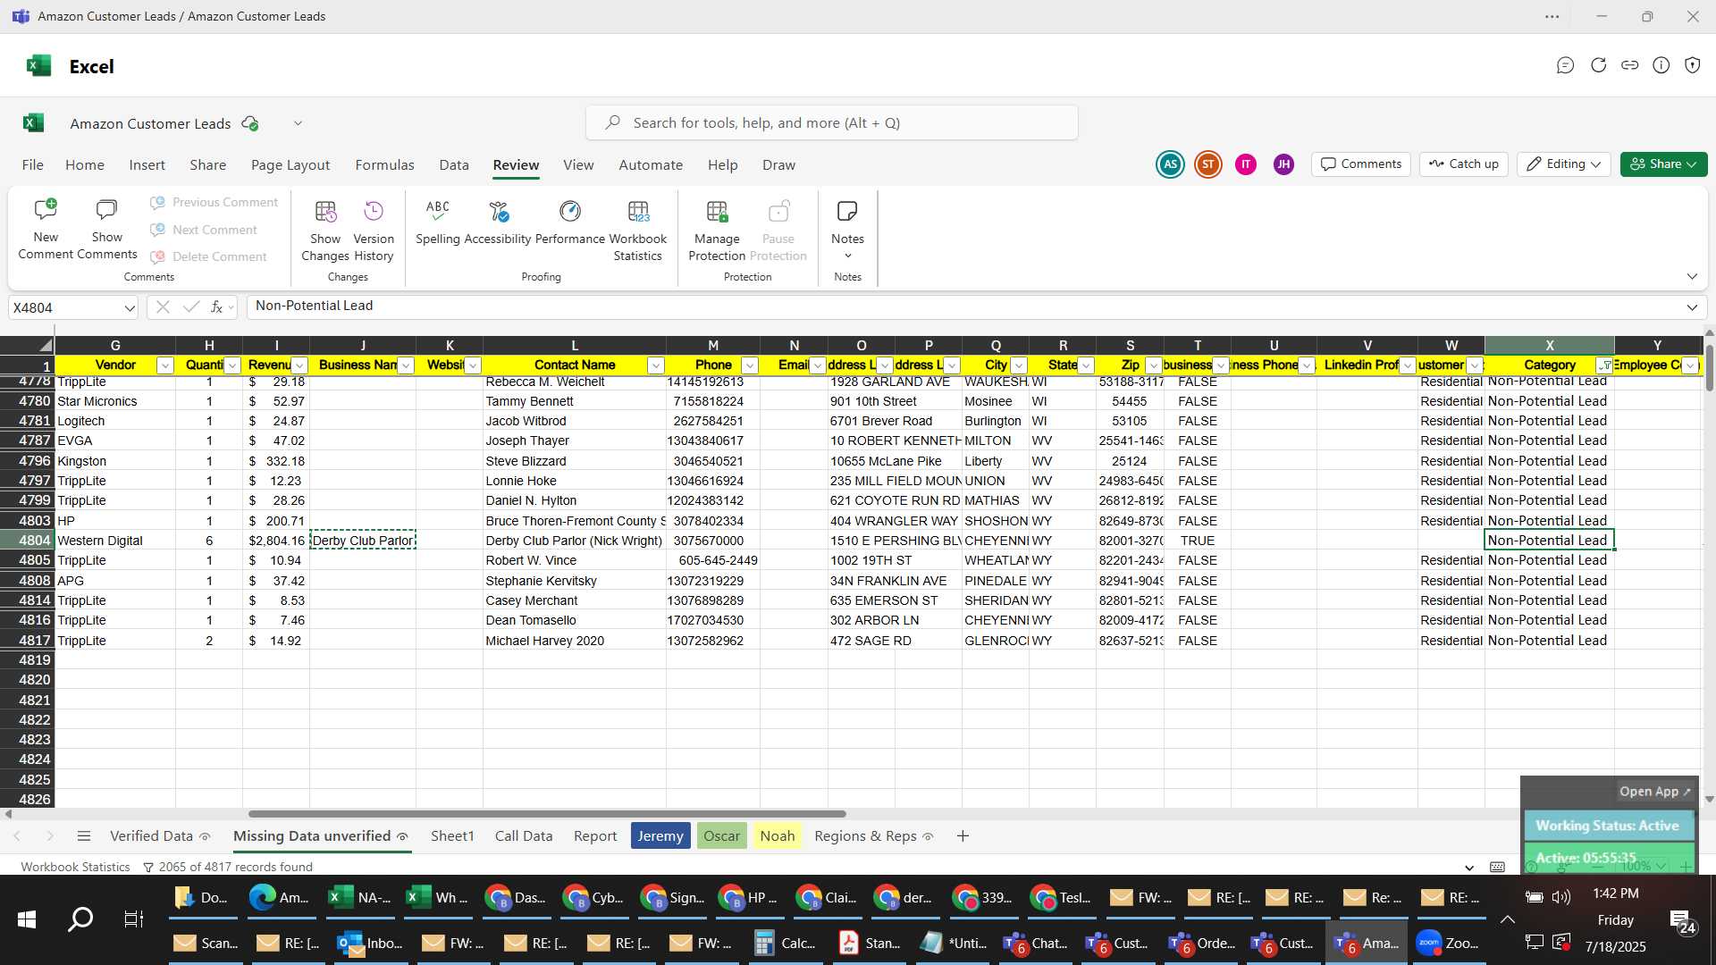Open Accessibility checker
1716x965 pixels.
click(498, 222)
